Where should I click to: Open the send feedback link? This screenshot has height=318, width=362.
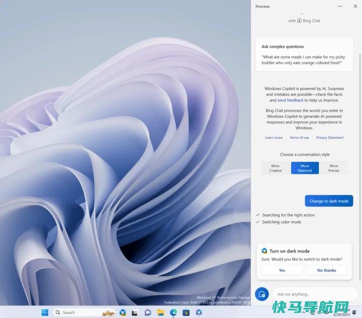(x=290, y=100)
